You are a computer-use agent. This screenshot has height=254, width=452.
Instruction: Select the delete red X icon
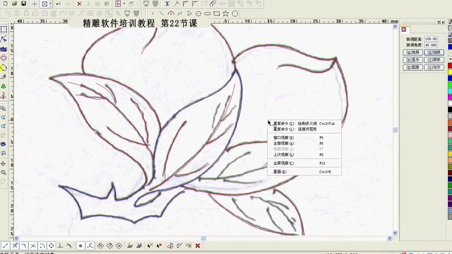80,4
